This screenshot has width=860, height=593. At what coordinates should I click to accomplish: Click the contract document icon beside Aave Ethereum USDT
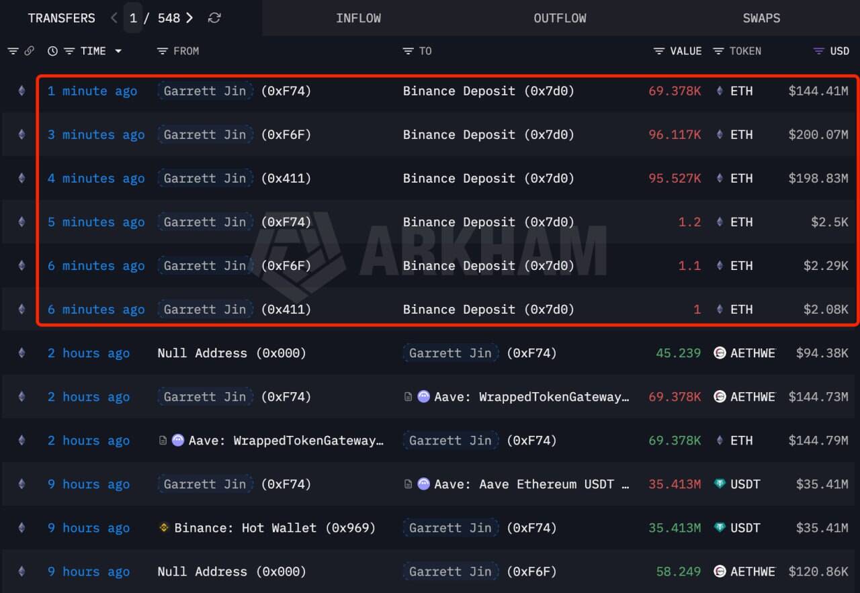tap(409, 484)
